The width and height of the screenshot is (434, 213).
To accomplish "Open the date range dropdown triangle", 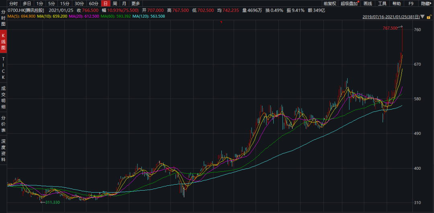I will tap(423, 17).
